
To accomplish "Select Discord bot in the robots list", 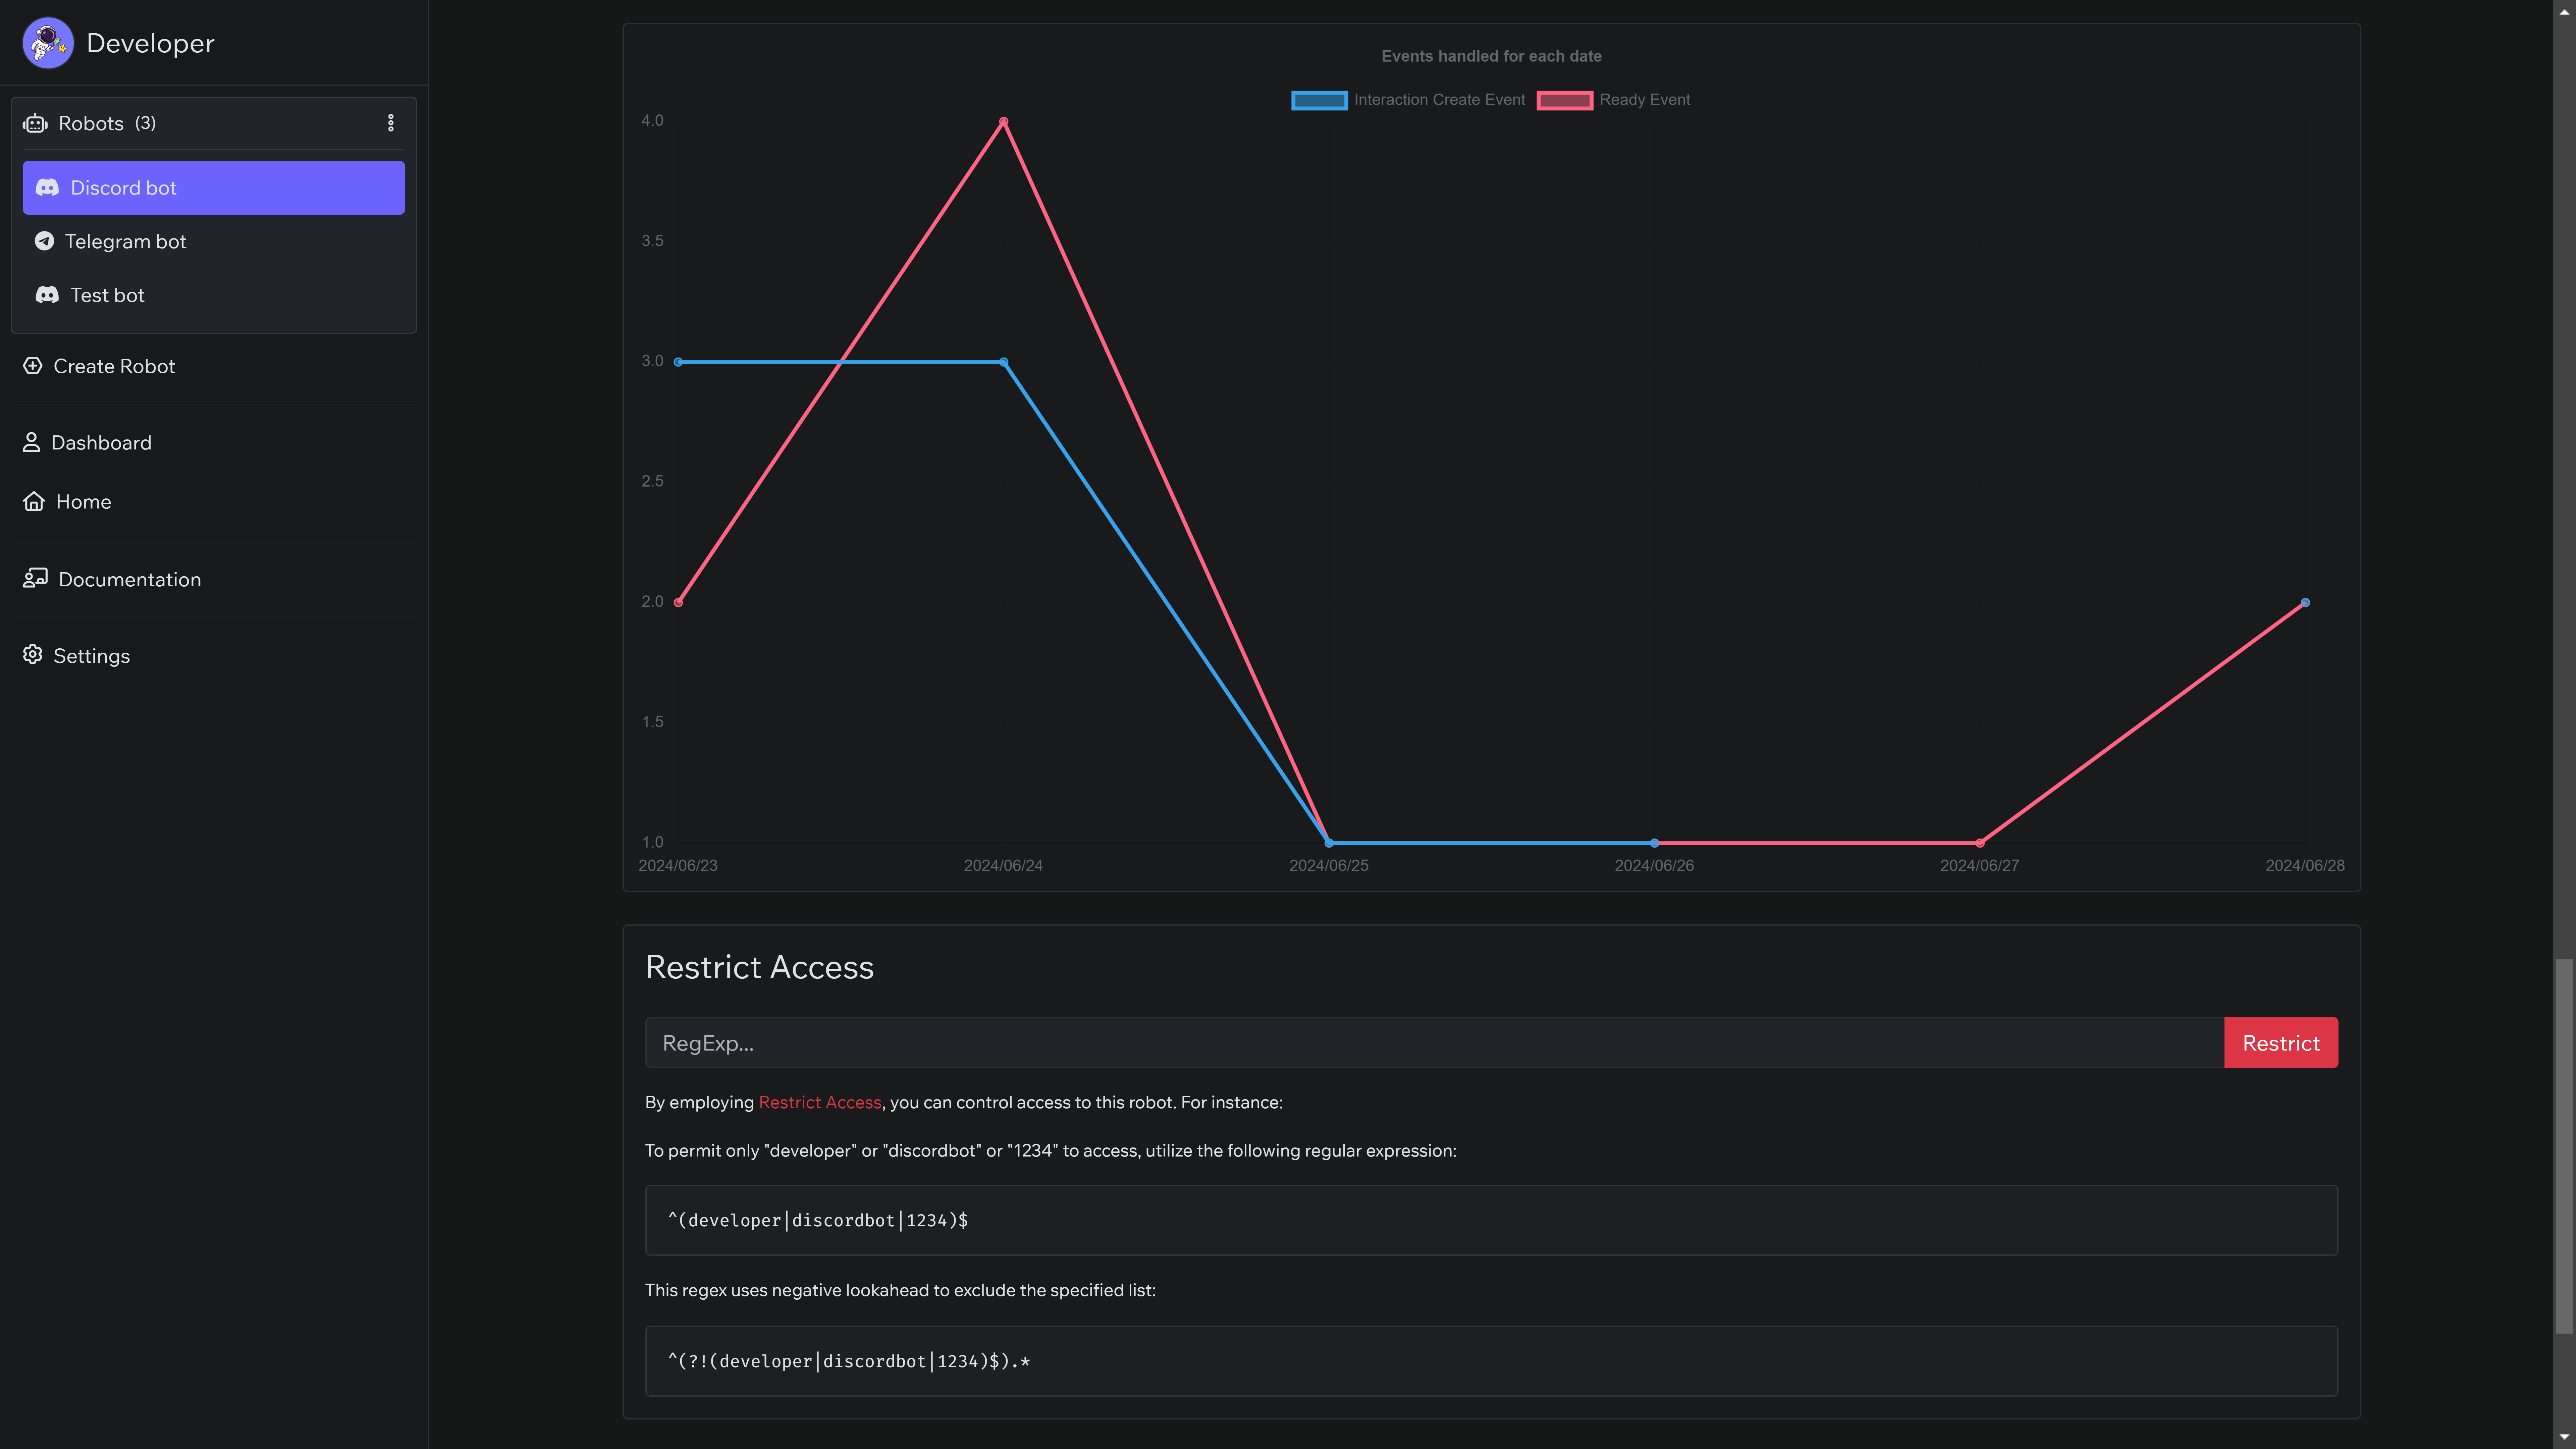I will tap(214, 188).
